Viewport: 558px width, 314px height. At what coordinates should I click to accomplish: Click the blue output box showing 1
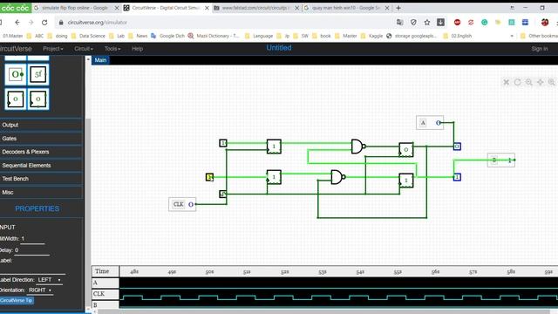coord(457,177)
